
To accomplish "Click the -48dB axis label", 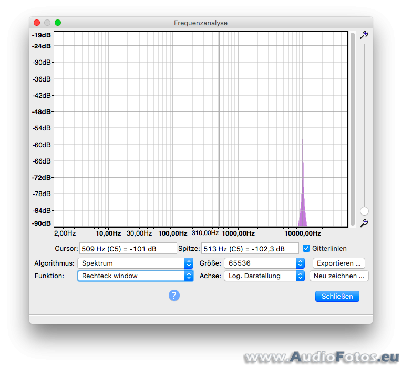I will tap(42, 112).
